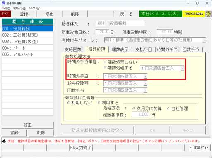
Task: Switch to the 支払科目 tab
Action: [x=144, y=50]
